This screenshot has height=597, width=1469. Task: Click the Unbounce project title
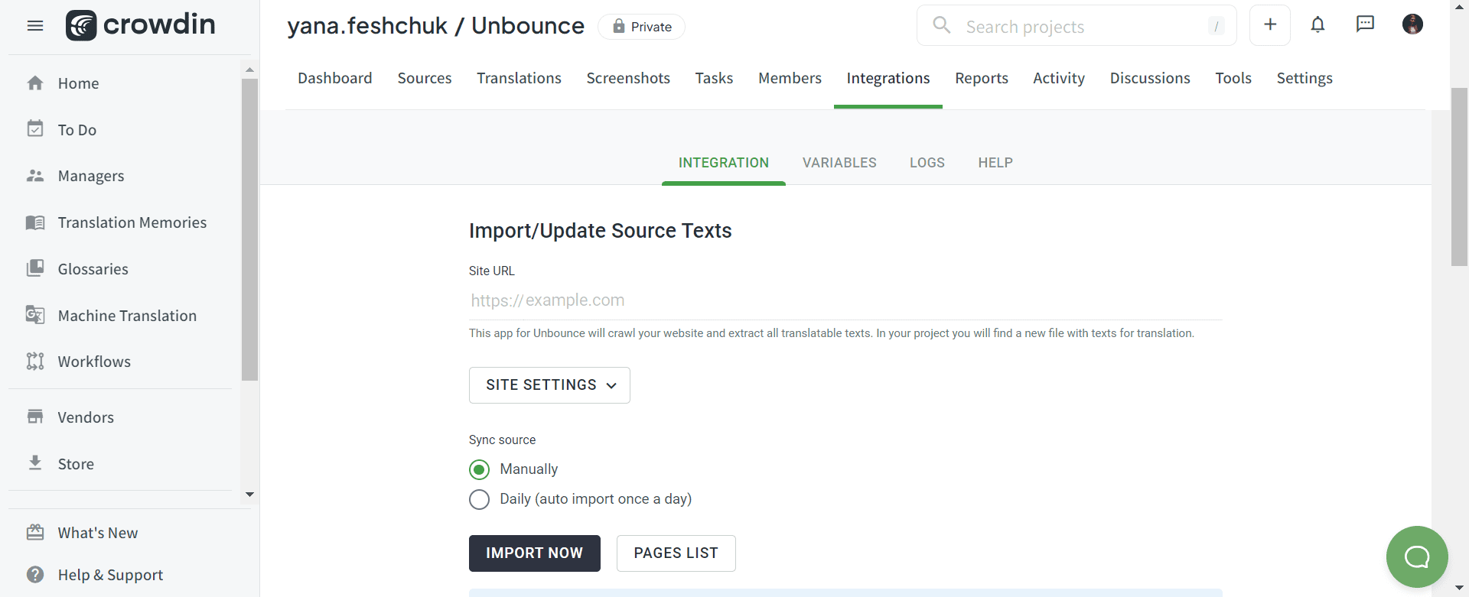click(x=528, y=26)
